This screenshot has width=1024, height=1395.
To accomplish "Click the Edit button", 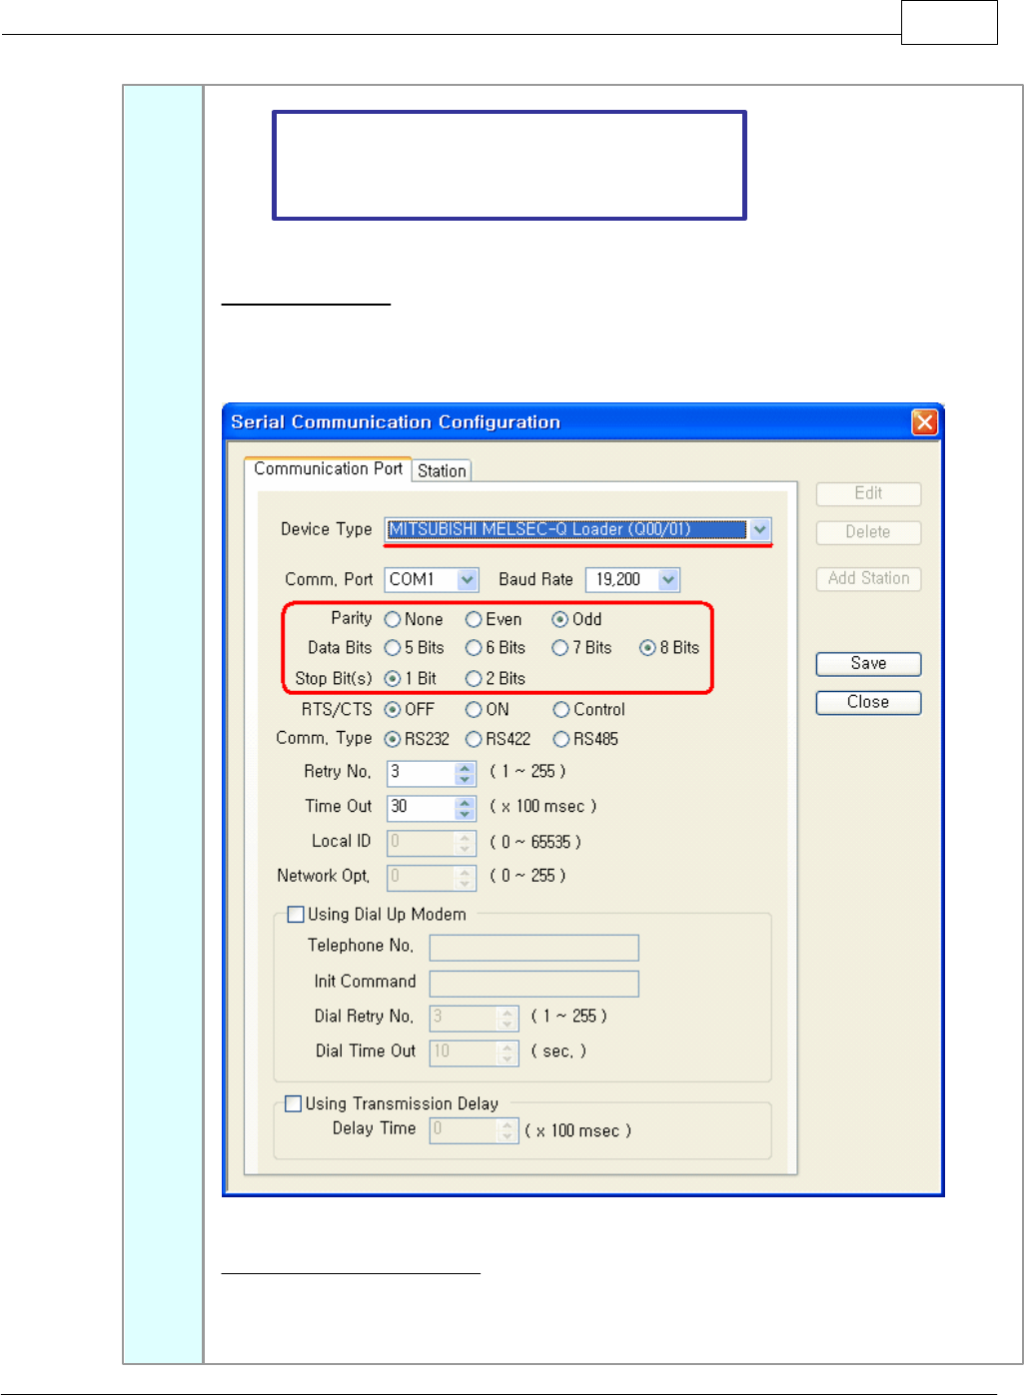I will [868, 494].
